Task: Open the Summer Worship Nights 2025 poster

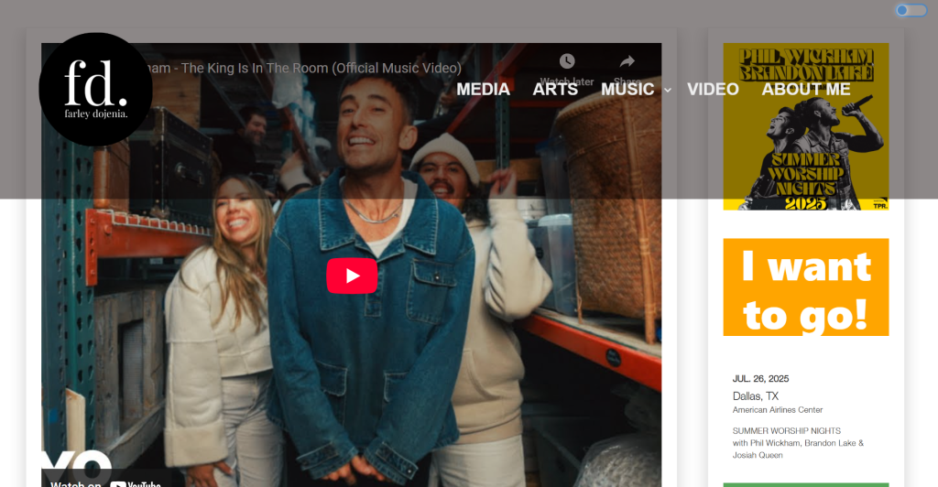Action: pyautogui.click(x=806, y=126)
